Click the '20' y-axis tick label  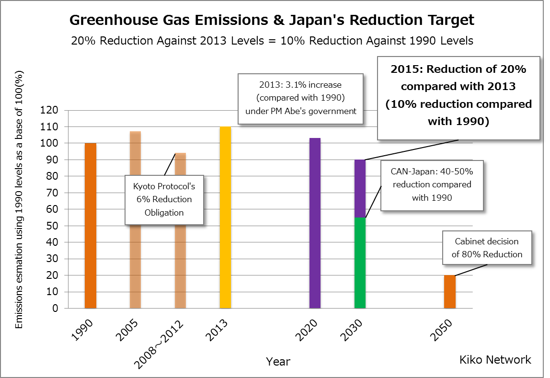pos(52,275)
